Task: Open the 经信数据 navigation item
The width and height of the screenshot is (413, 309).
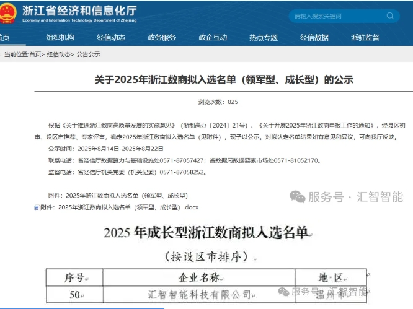Action: click(314, 37)
